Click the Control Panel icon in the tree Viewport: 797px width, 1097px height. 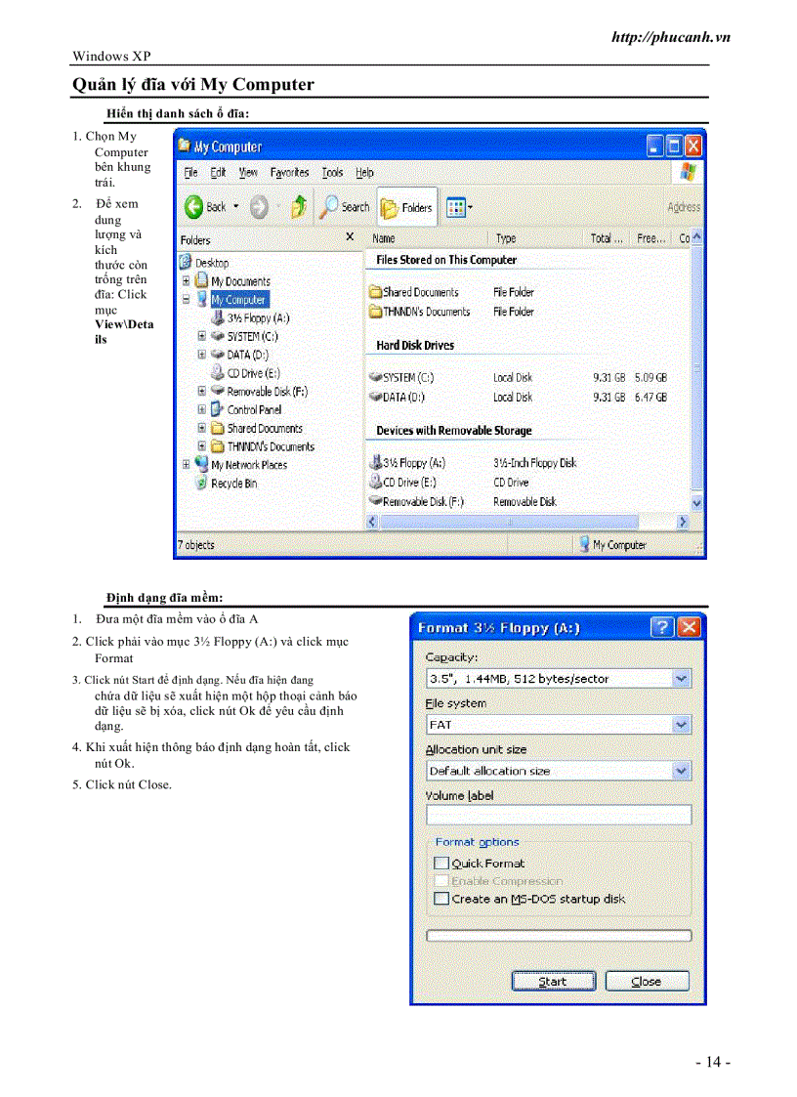(x=216, y=409)
